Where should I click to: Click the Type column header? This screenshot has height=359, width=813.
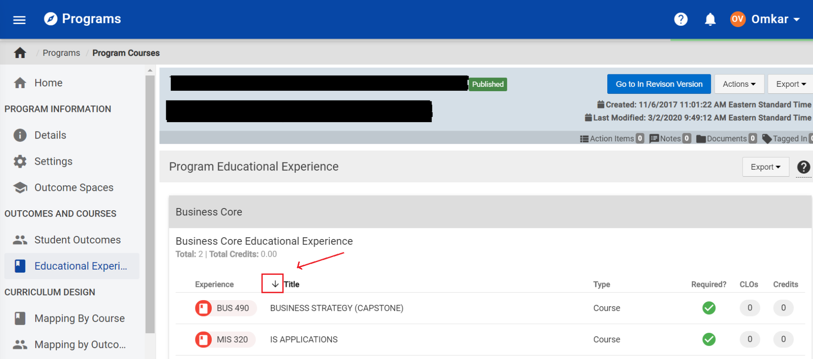601,285
